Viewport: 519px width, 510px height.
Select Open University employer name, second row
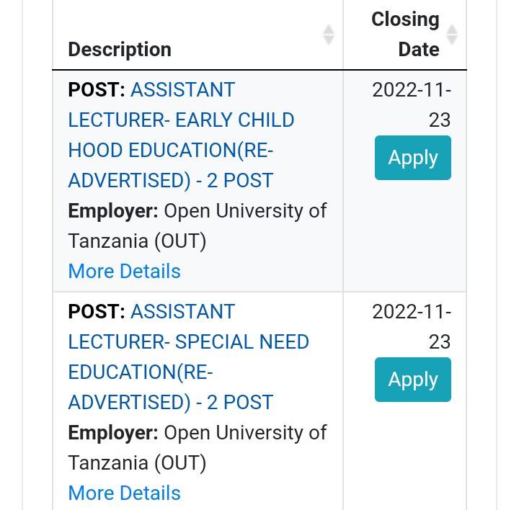(x=198, y=448)
